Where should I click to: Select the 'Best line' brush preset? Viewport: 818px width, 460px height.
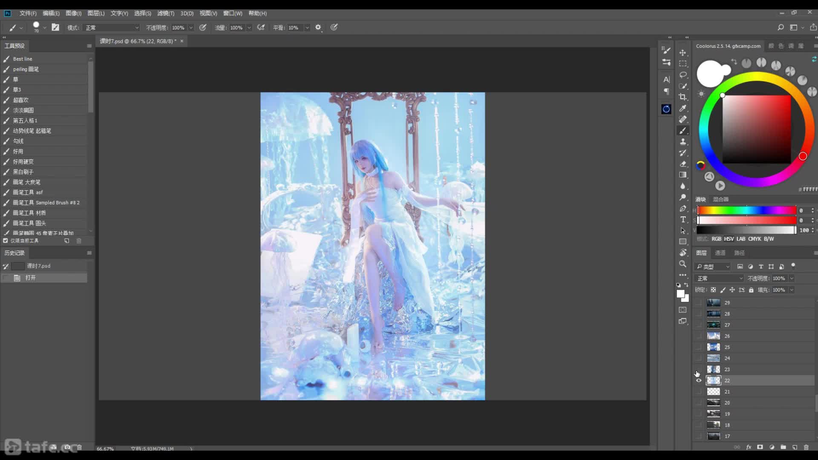[x=45, y=59]
